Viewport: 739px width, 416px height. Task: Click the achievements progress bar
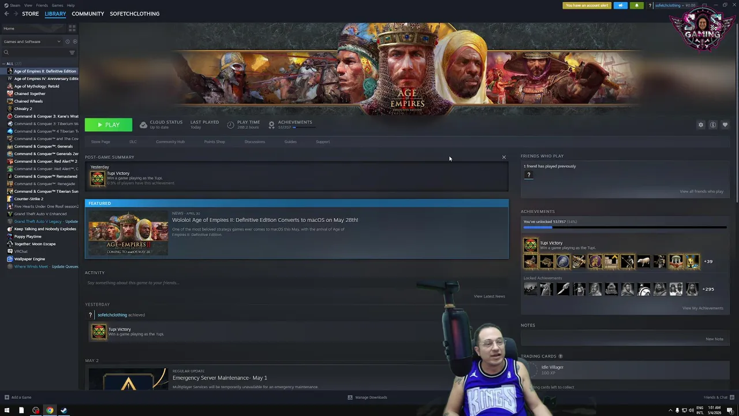tap(625, 228)
